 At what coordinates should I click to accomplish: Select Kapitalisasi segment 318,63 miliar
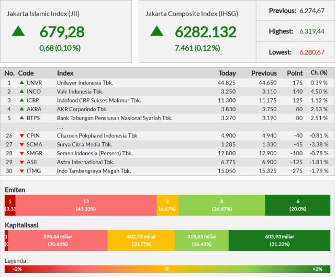point(202,240)
